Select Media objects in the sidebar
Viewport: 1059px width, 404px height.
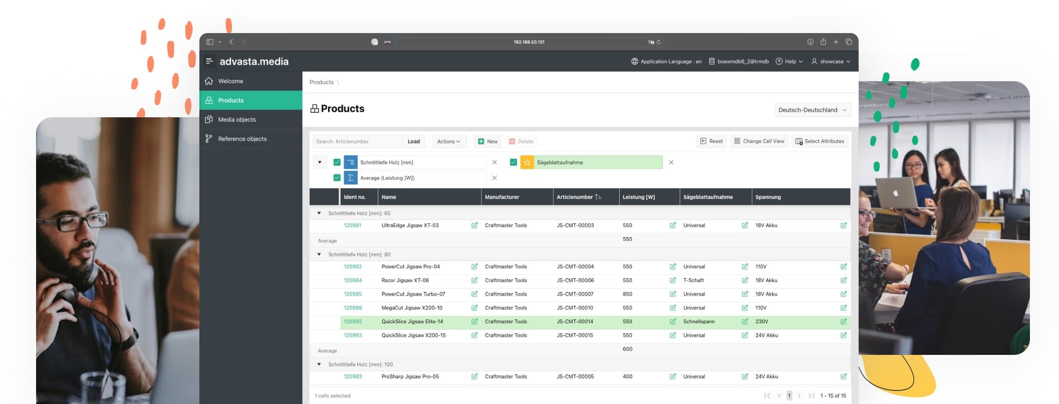[x=251, y=119]
